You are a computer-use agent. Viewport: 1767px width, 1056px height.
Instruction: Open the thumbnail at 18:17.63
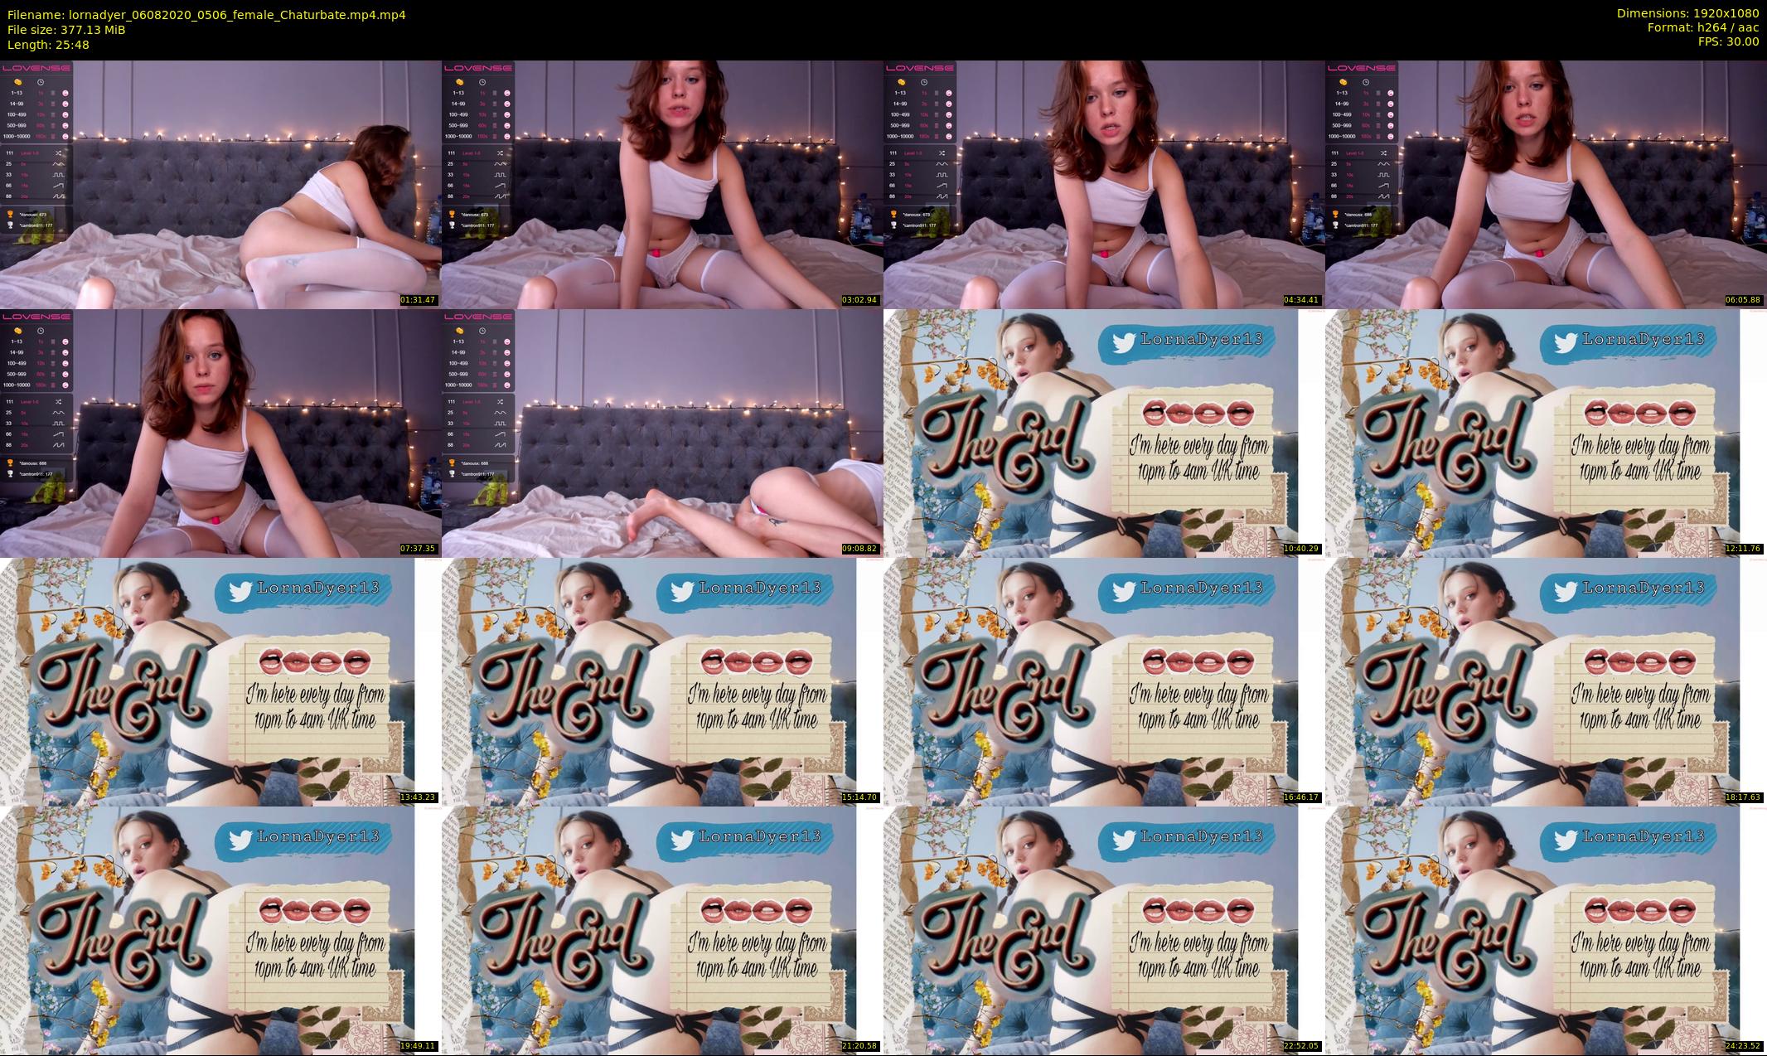click(1546, 681)
